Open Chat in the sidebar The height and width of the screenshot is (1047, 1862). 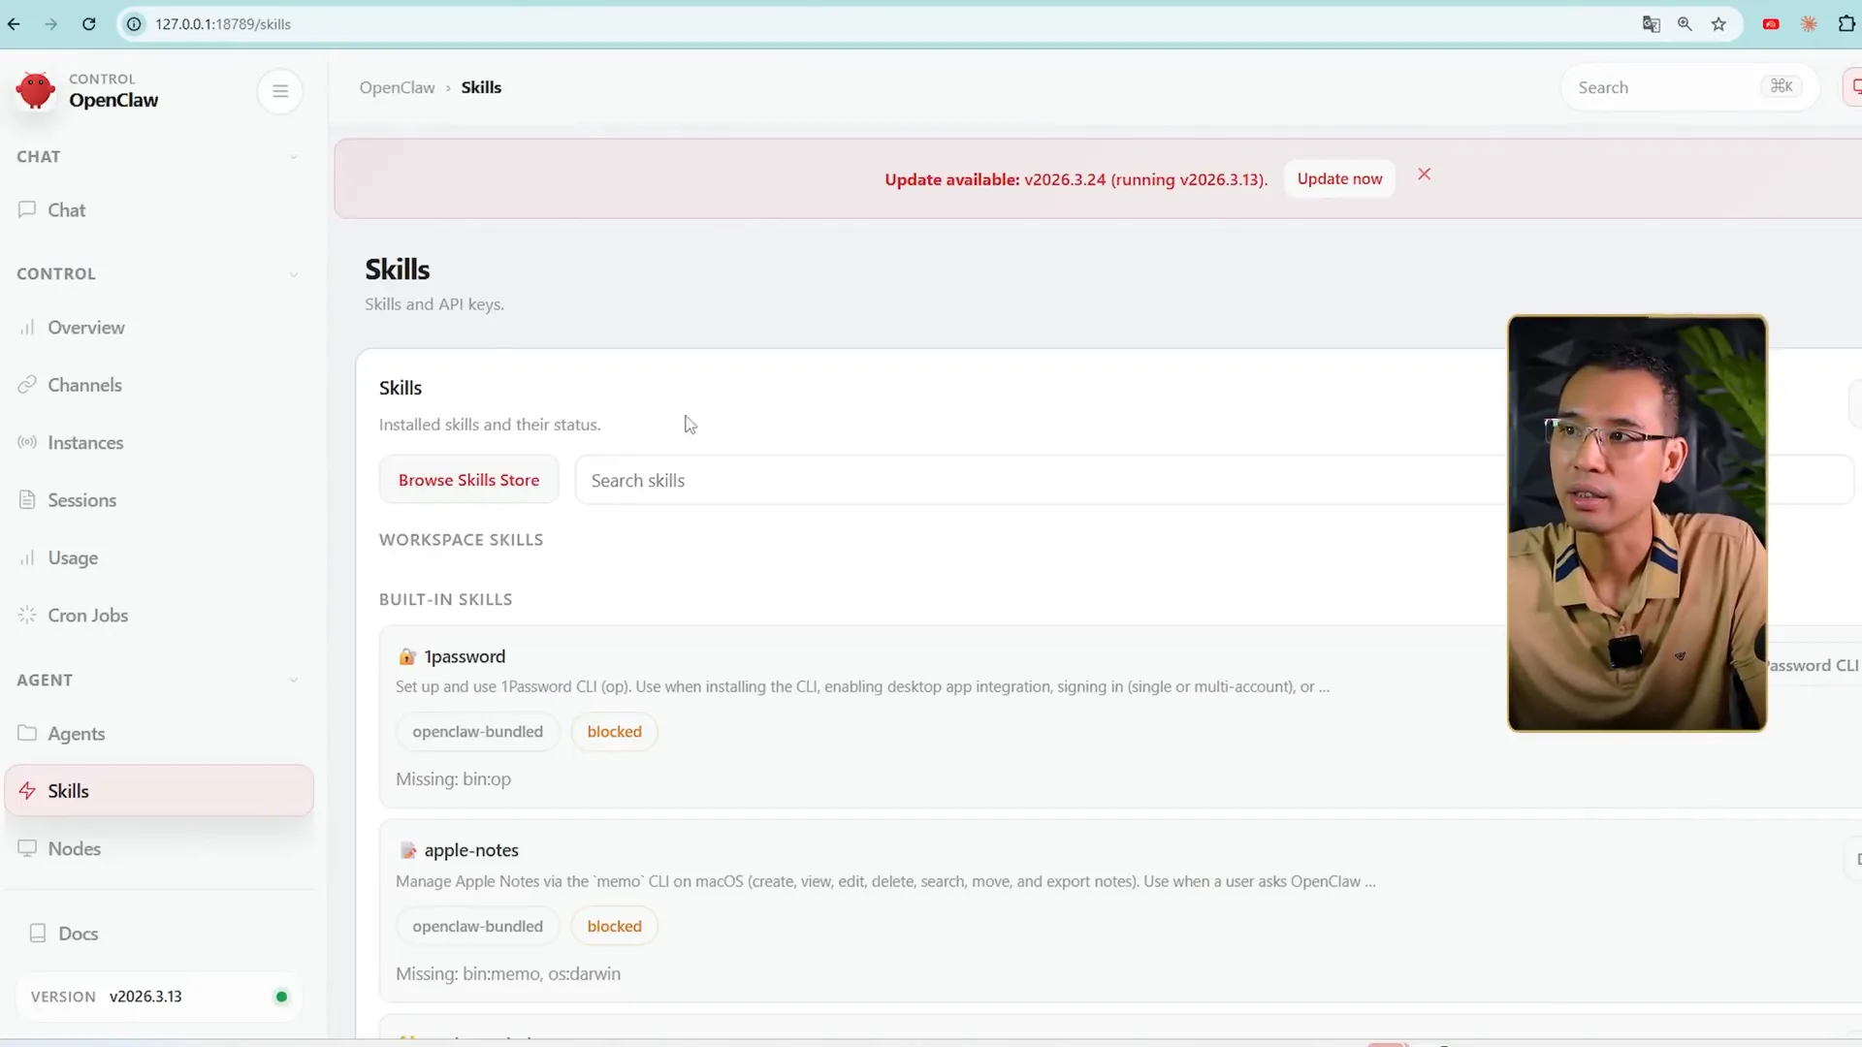pos(159,209)
